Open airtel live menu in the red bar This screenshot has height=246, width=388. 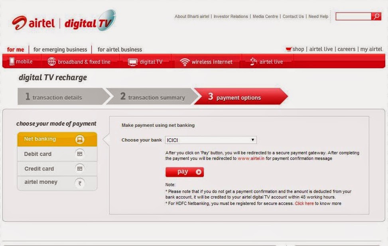(x=266, y=62)
